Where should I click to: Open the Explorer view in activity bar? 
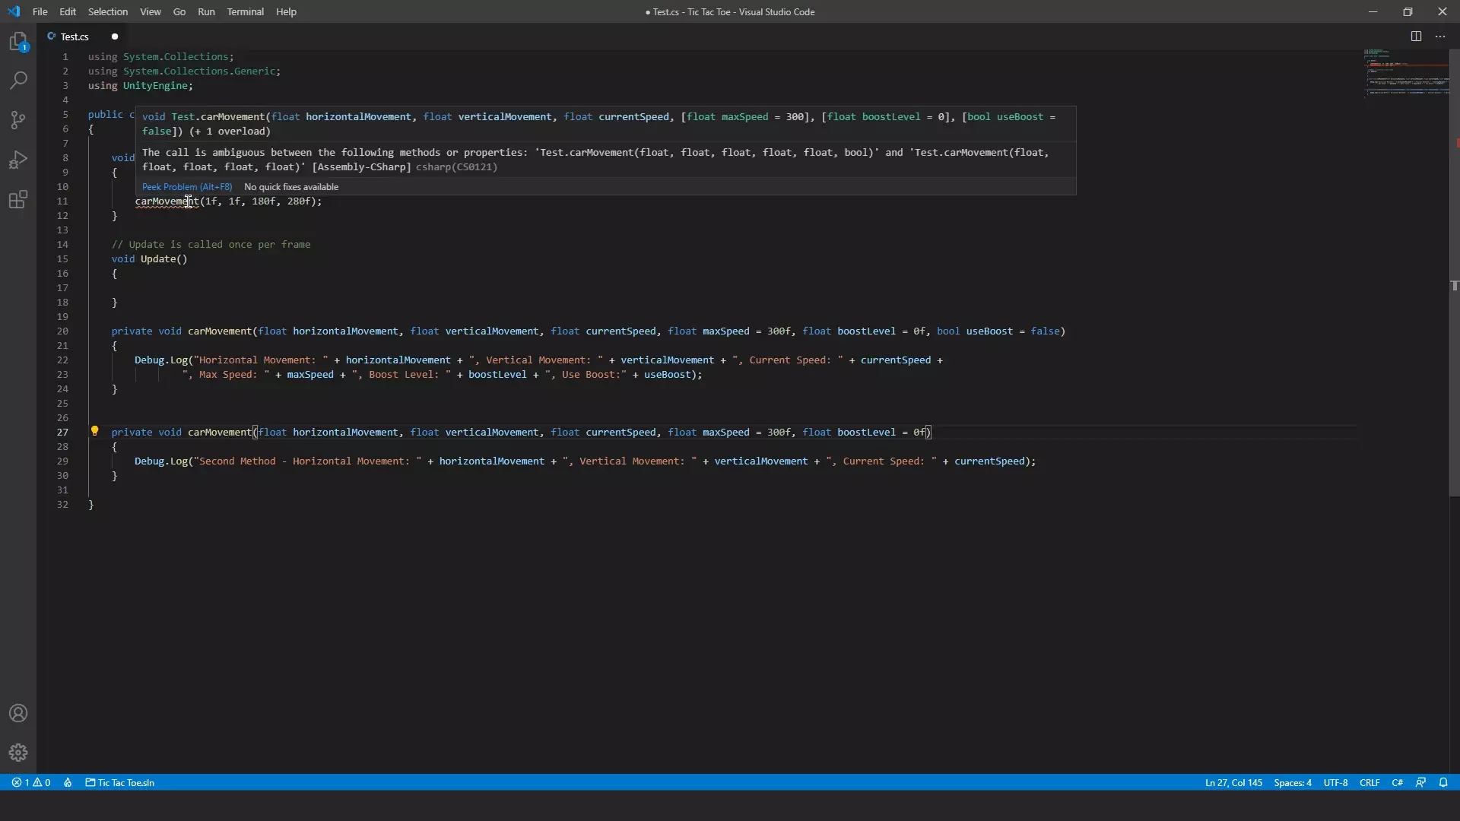(18, 42)
